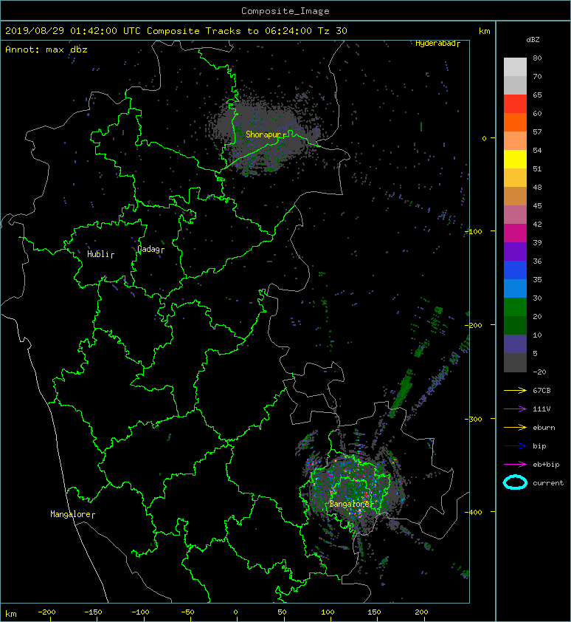
Task: Click the cyan ellipse current-storm icon
Action: [x=515, y=482]
